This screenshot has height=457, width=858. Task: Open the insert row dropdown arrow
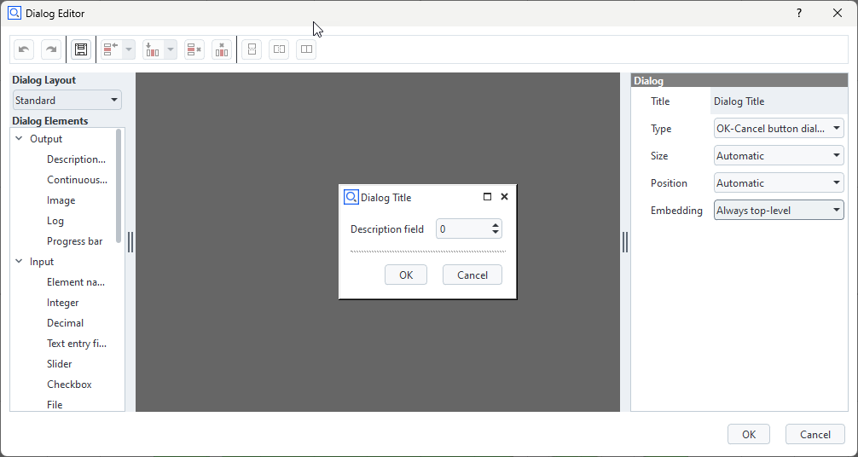129,49
